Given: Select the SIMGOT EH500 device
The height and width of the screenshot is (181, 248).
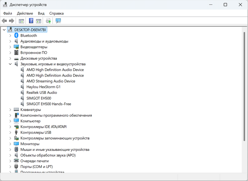Looking at the screenshot, I should (39, 98).
